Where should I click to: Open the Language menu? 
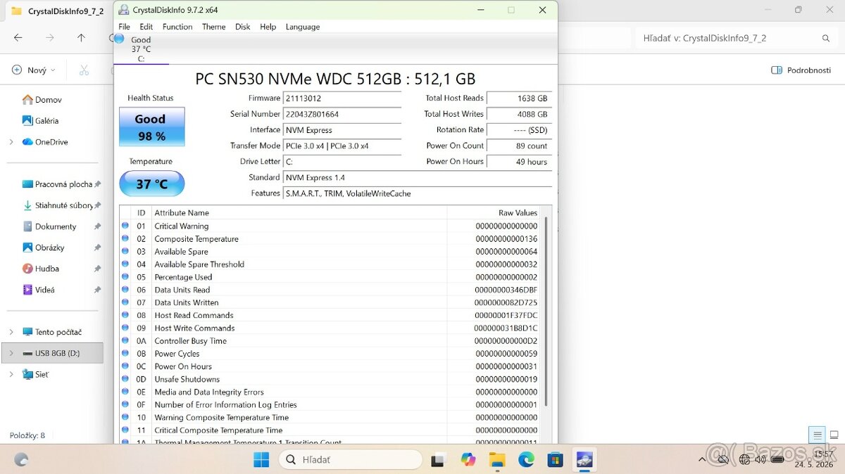pos(303,27)
